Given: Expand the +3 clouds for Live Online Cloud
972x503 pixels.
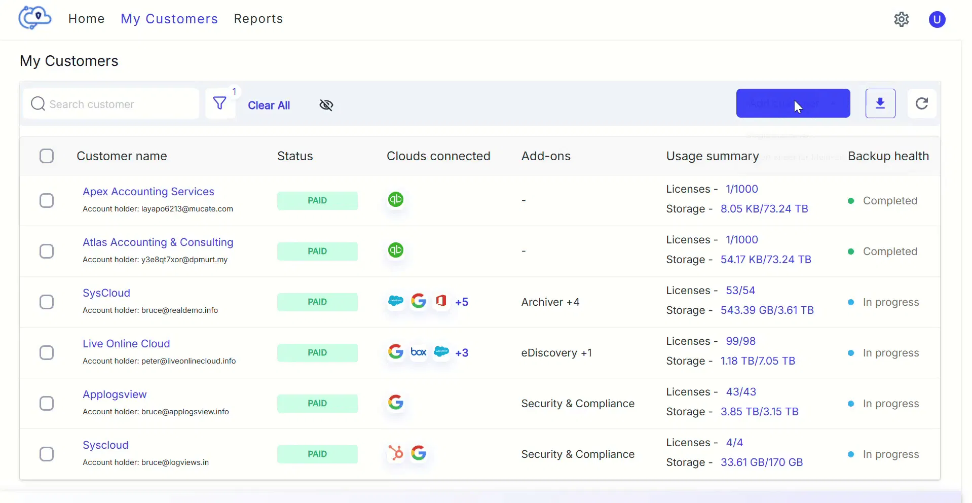Looking at the screenshot, I should pos(462,352).
